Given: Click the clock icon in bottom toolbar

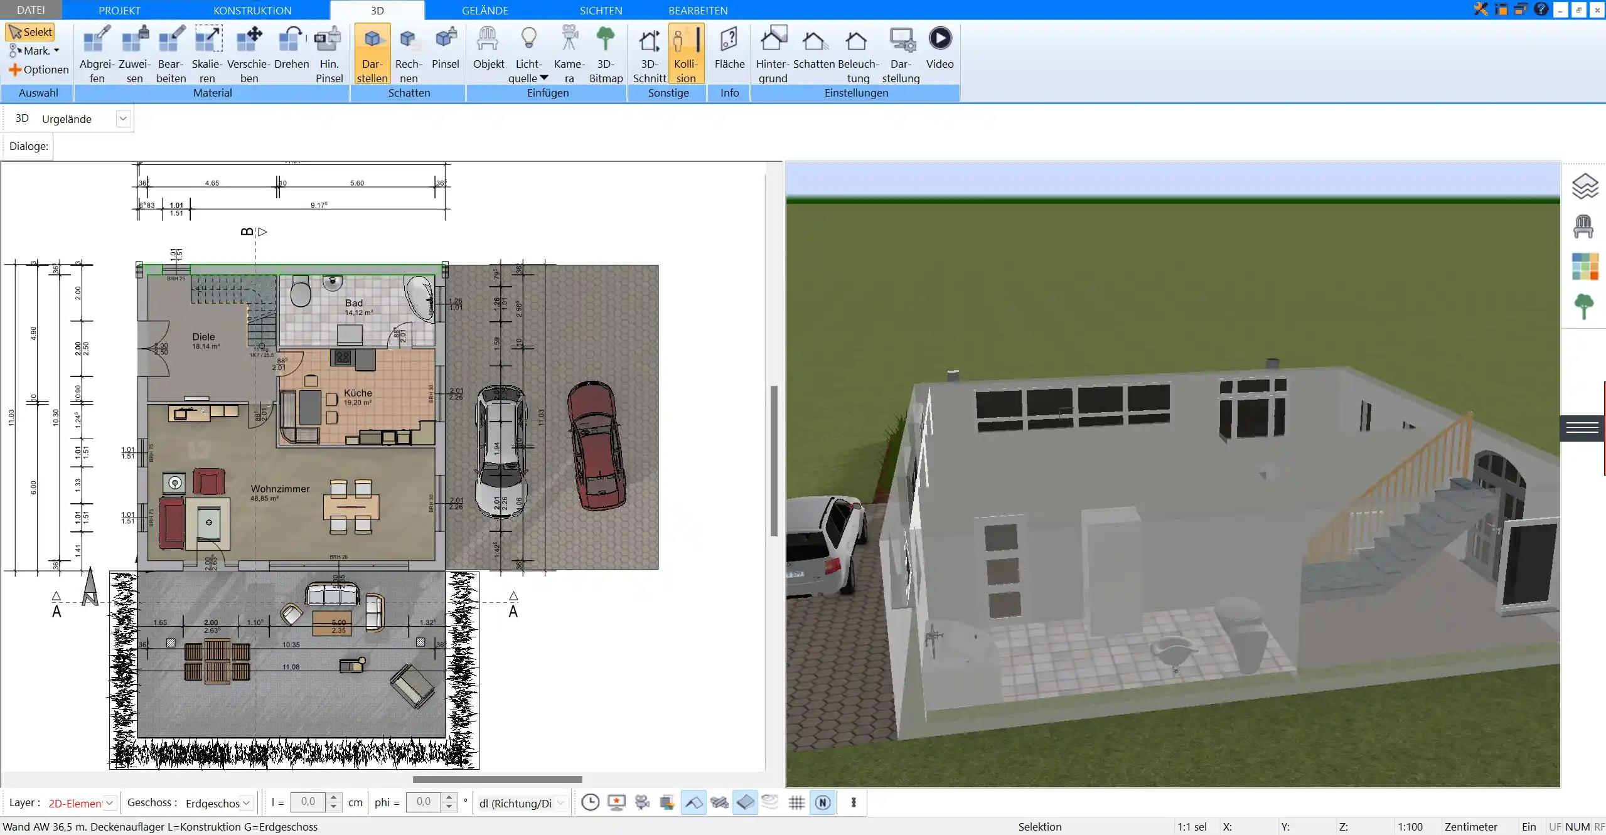Looking at the screenshot, I should coord(590,802).
